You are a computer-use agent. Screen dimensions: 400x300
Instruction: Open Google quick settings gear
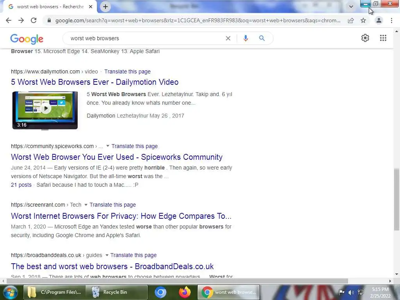[x=365, y=38]
